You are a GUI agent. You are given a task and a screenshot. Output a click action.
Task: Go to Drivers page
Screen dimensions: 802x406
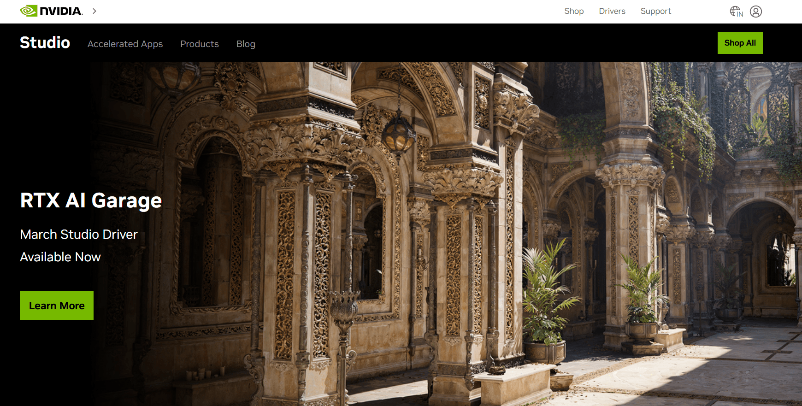(612, 11)
